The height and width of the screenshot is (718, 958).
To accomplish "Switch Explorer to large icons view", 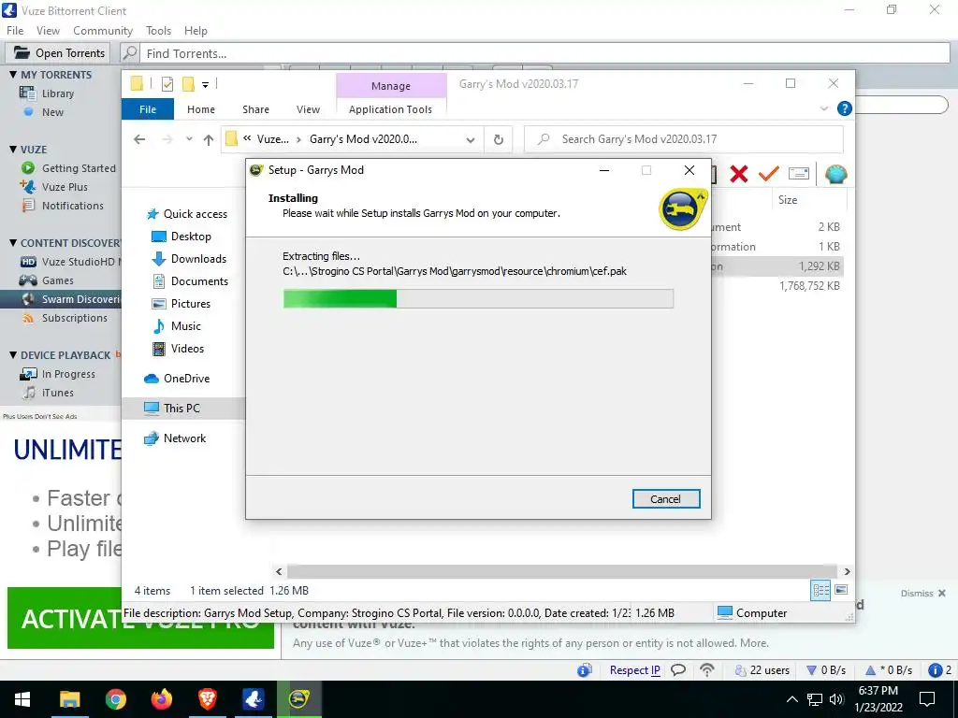I will point(841,590).
